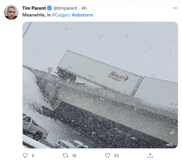Click the reply count 5
Viewport: 182px width, 162px height.
(33, 156)
